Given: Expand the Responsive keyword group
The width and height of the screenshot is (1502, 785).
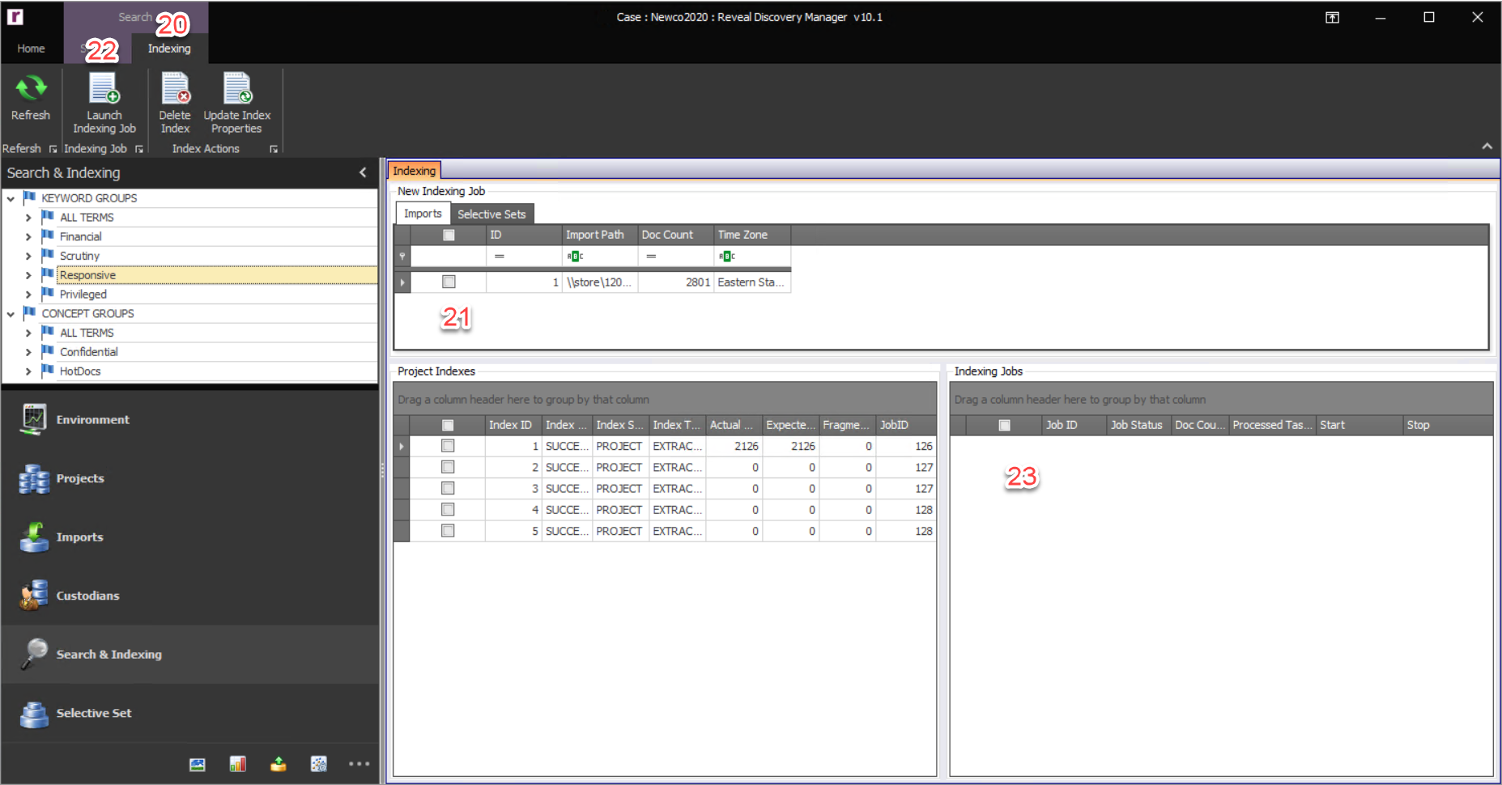Looking at the screenshot, I should coord(28,276).
